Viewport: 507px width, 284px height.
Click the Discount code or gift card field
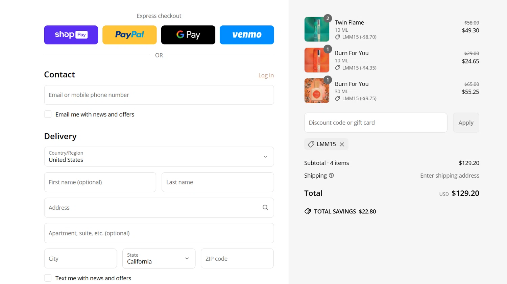pyautogui.click(x=376, y=123)
